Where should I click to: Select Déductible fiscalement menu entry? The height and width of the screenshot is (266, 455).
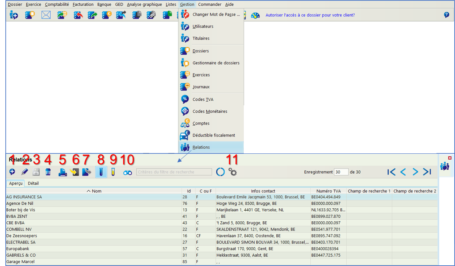211,135
